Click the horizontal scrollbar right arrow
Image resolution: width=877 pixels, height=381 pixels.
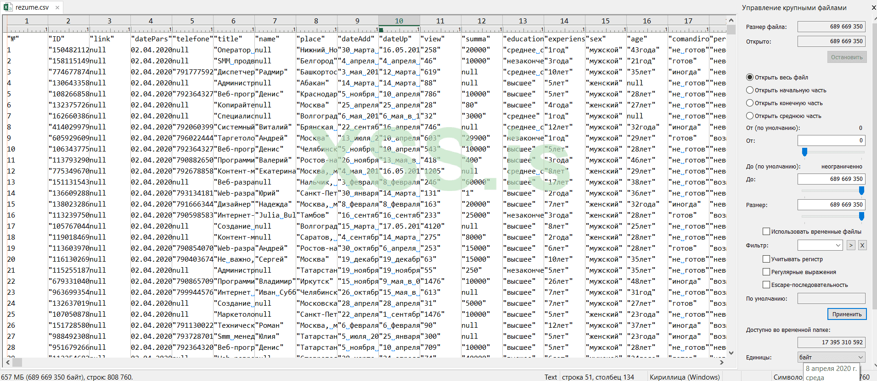click(722, 362)
